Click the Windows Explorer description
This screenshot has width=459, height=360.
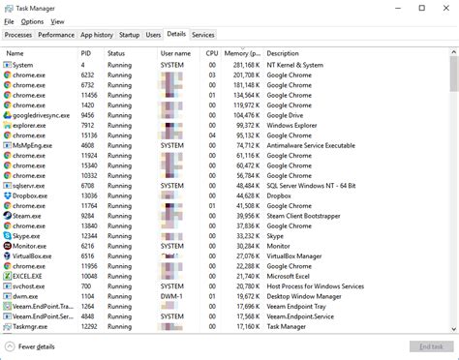pyautogui.click(x=291, y=125)
